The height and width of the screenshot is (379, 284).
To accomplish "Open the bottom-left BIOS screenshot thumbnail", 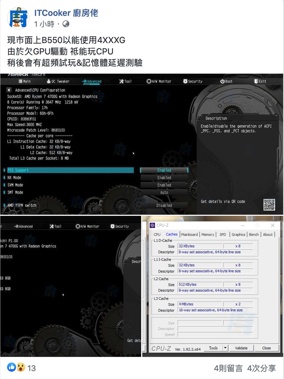I will tap(71, 286).
